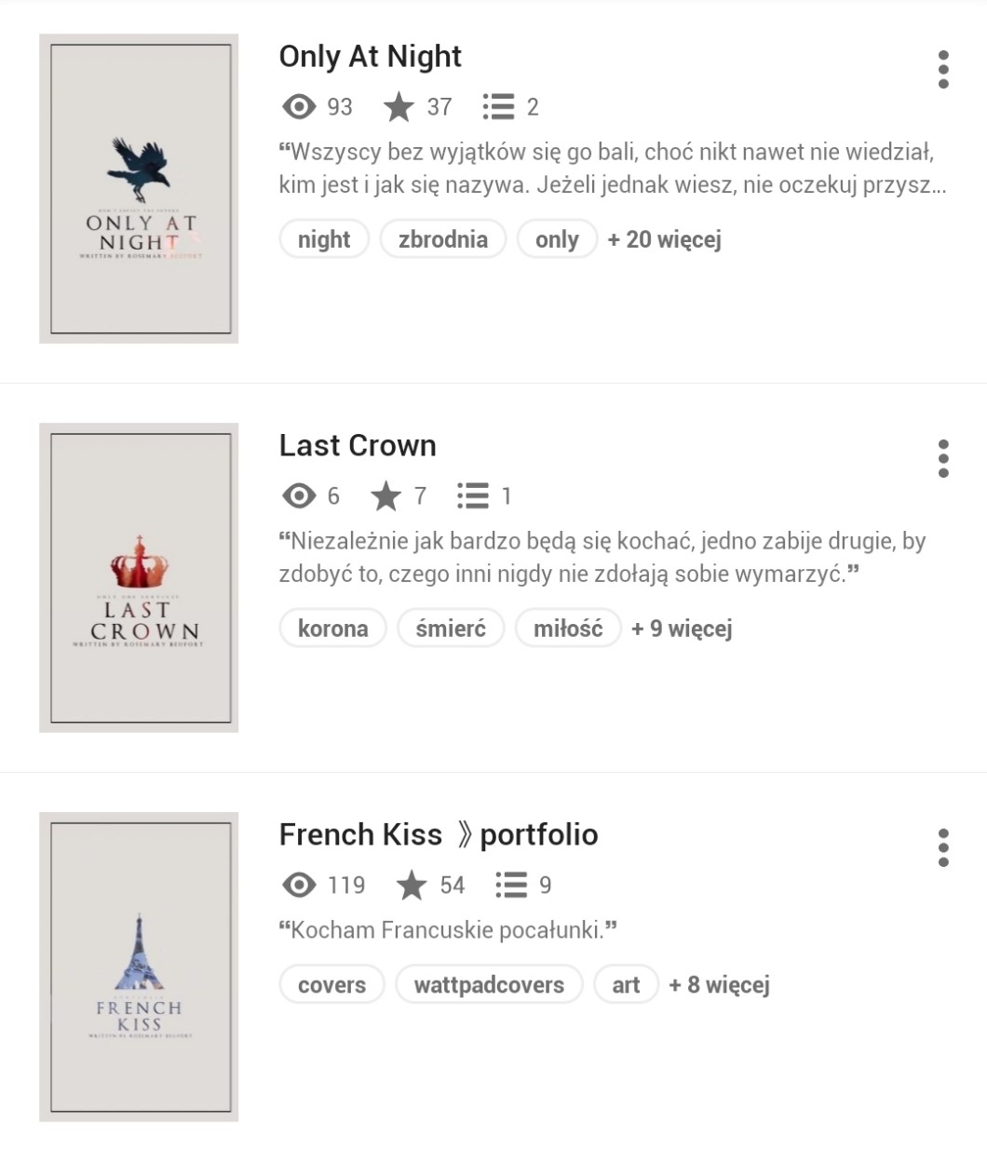Image resolution: width=987 pixels, height=1151 pixels.
Task: Click the star votes icon for Last Crown
Action: tap(385, 496)
